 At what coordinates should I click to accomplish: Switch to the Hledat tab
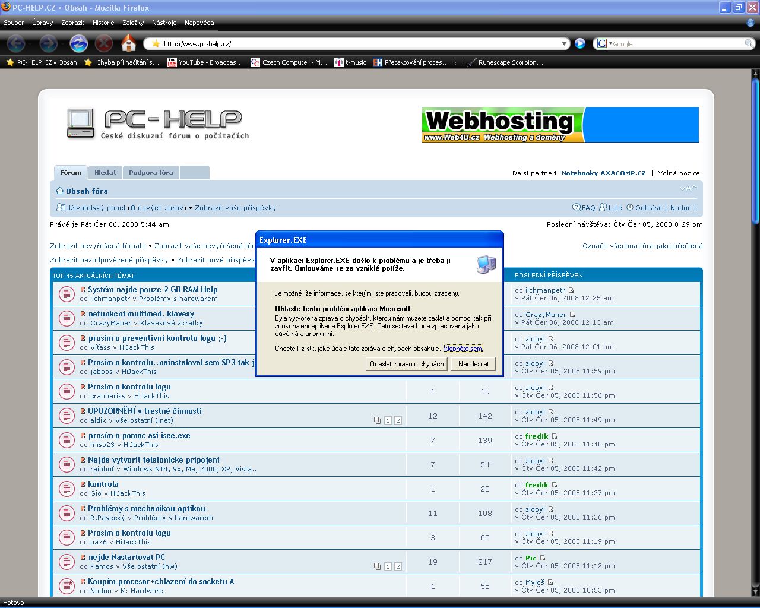click(106, 173)
